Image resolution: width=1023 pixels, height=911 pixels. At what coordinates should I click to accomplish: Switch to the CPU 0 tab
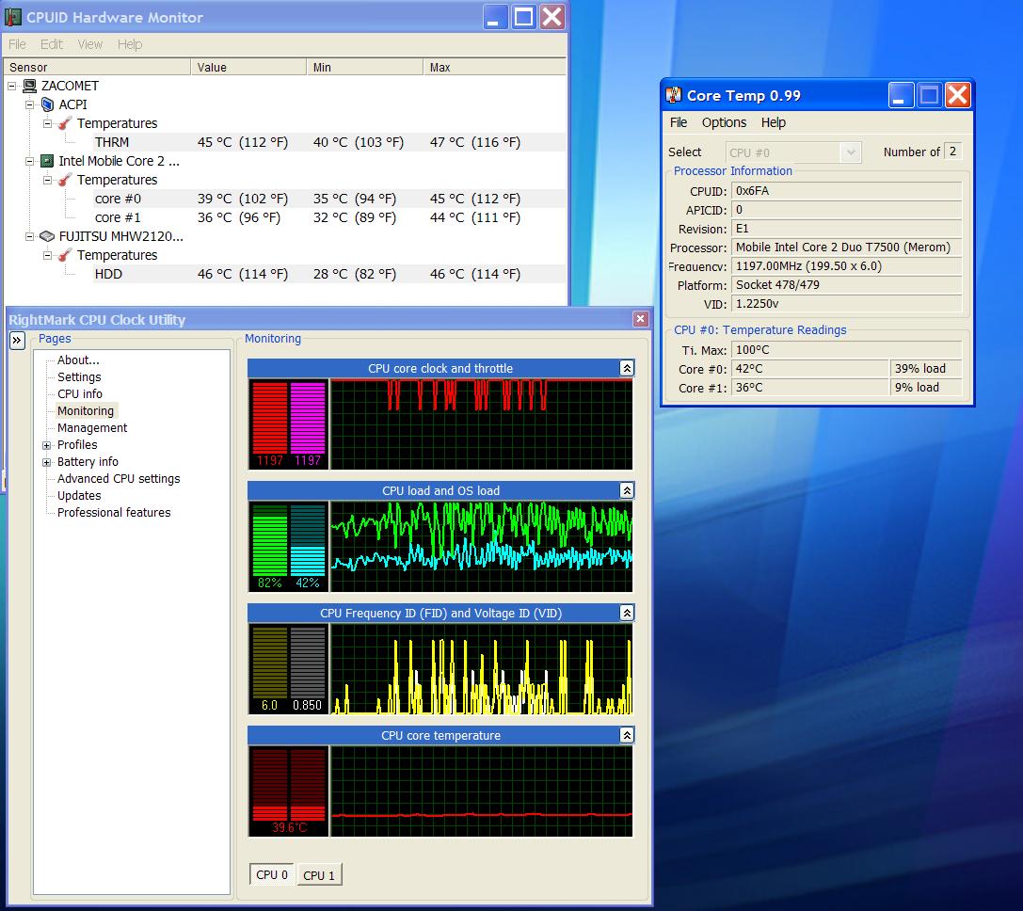(x=271, y=874)
